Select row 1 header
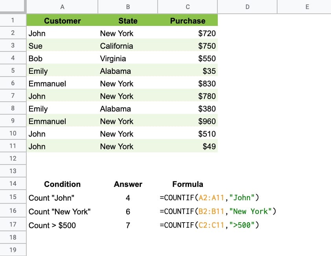This screenshot has height=256, width=331. coord(13,20)
